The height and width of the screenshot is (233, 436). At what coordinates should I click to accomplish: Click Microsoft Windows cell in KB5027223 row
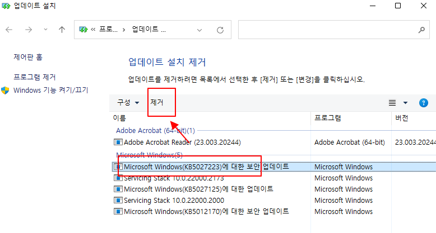tap(344, 167)
